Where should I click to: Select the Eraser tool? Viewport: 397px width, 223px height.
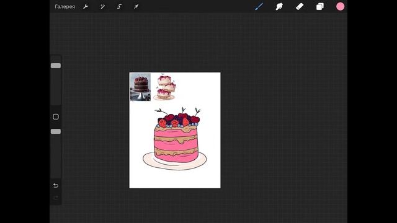coord(300,7)
